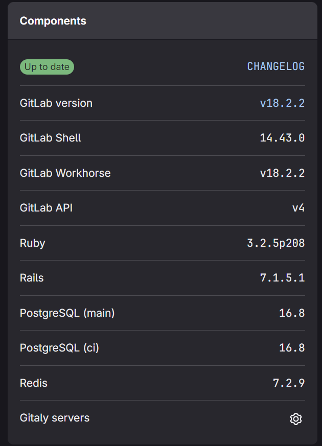
Task: Click the PostgreSQL (ci) 16.8 value
Action: point(292,348)
